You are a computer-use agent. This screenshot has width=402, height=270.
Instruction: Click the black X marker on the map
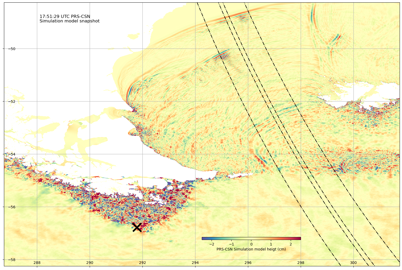[137, 227]
